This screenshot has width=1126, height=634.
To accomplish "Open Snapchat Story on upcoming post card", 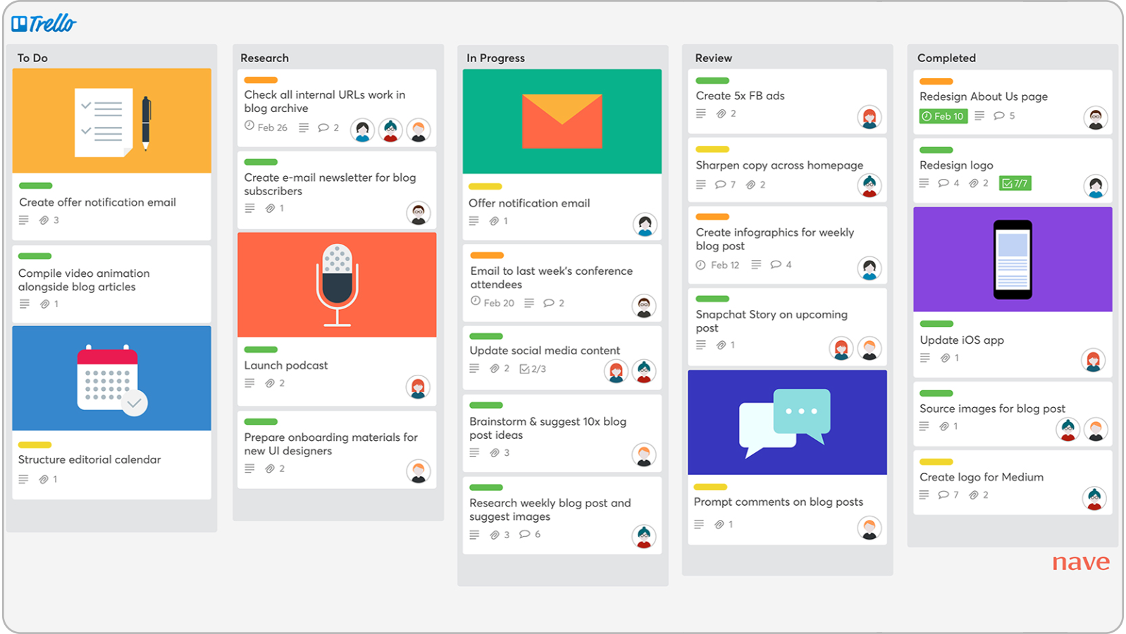I will coord(787,327).
